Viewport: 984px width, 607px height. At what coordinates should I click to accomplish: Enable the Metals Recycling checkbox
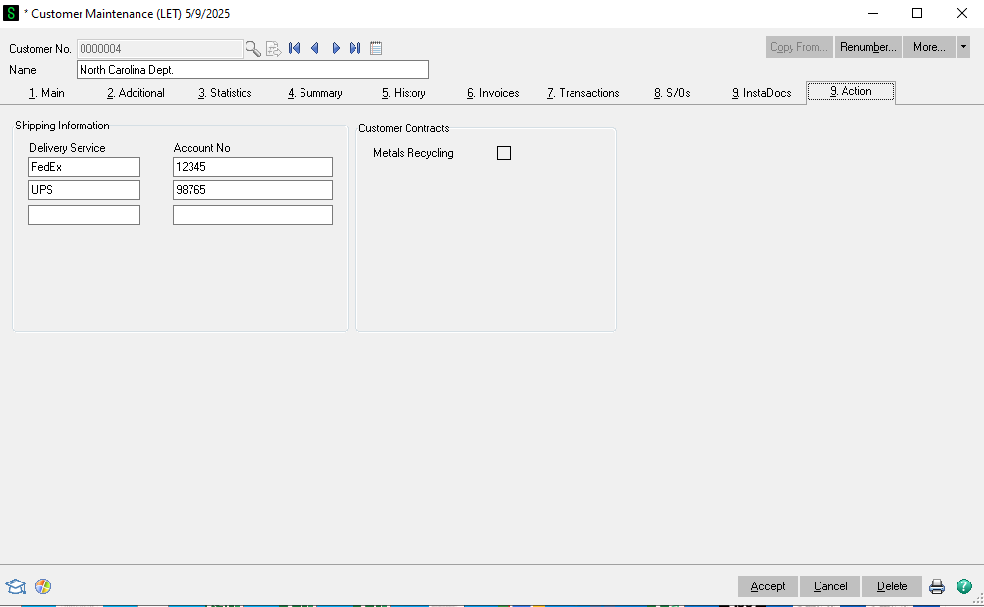pyautogui.click(x=504, y=153)
